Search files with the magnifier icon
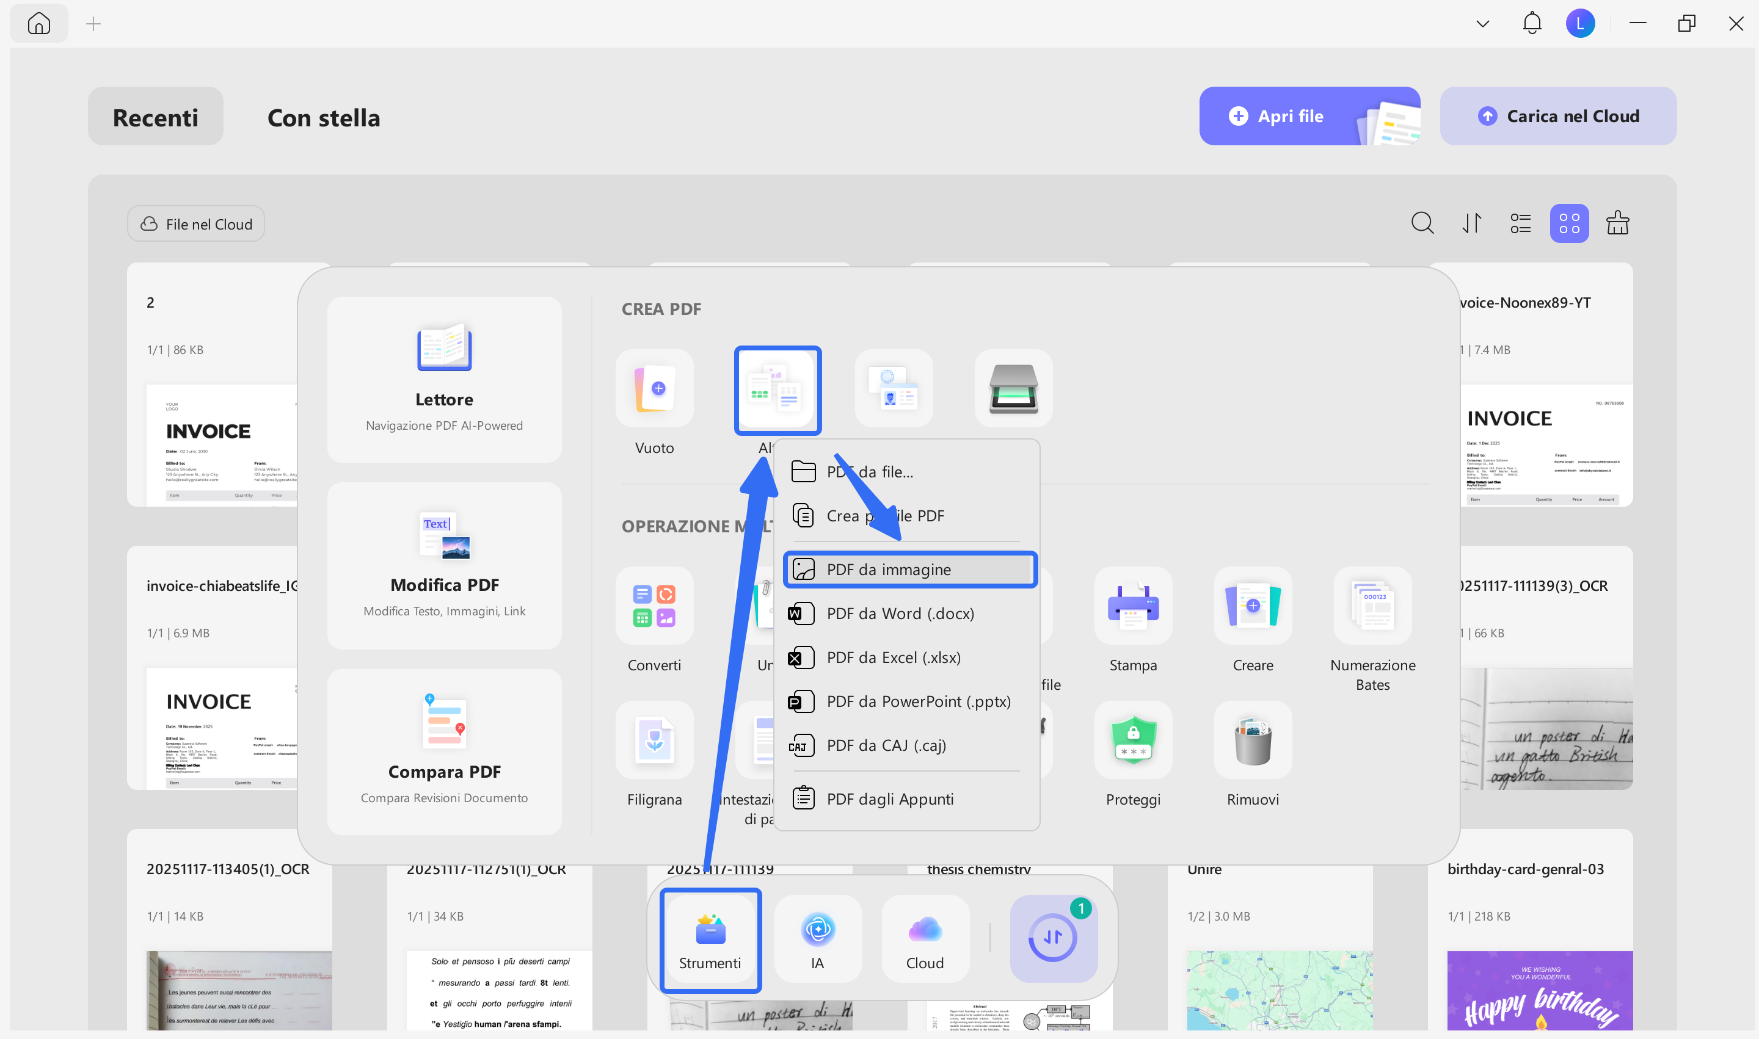The width and height of the screenshot is (1759, 1039). tap(1422, 223)
